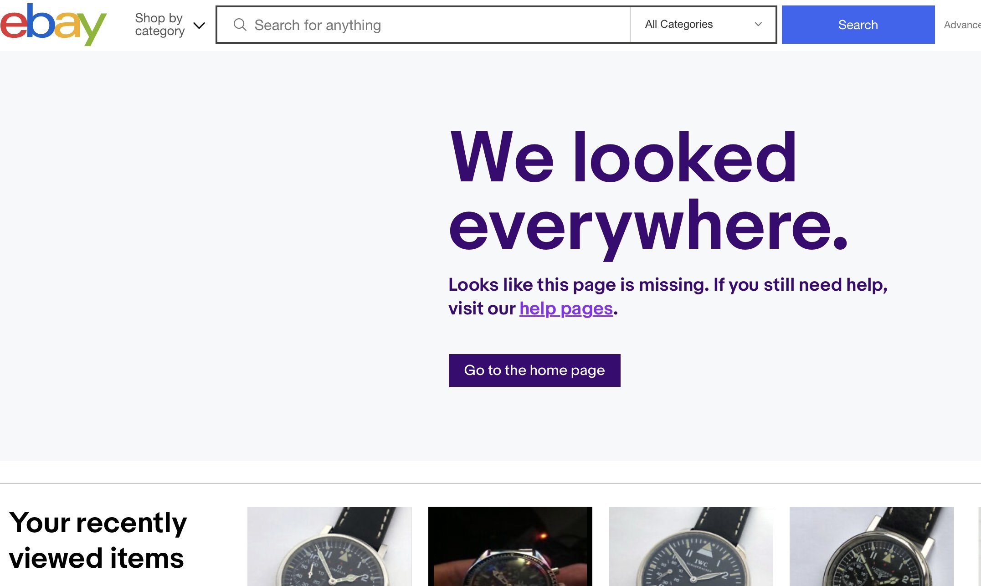Click the magnifying glass icon in search bar
Image resolution: width=981 pixels, height=586 pixels.
pos(240,25)
